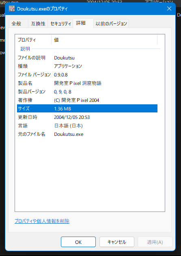Click the 値 column header
The image size is (181, 256).
click(104, 40)
